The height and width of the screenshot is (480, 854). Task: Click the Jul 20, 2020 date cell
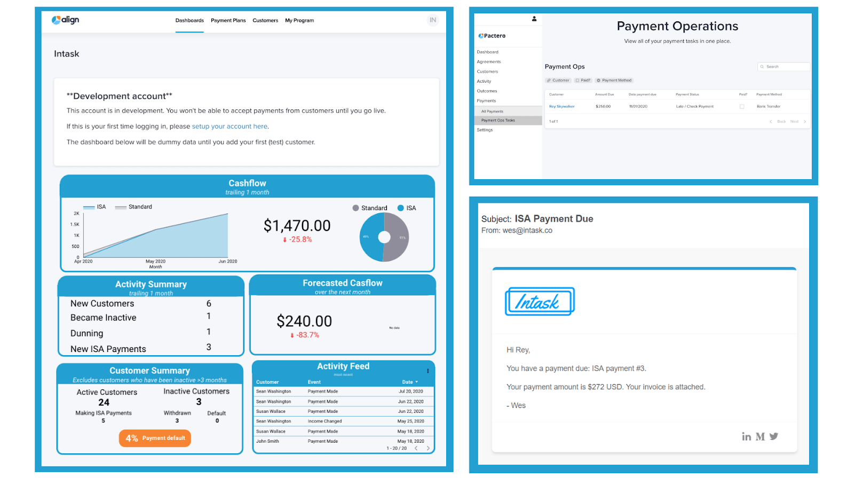point(410,391)
